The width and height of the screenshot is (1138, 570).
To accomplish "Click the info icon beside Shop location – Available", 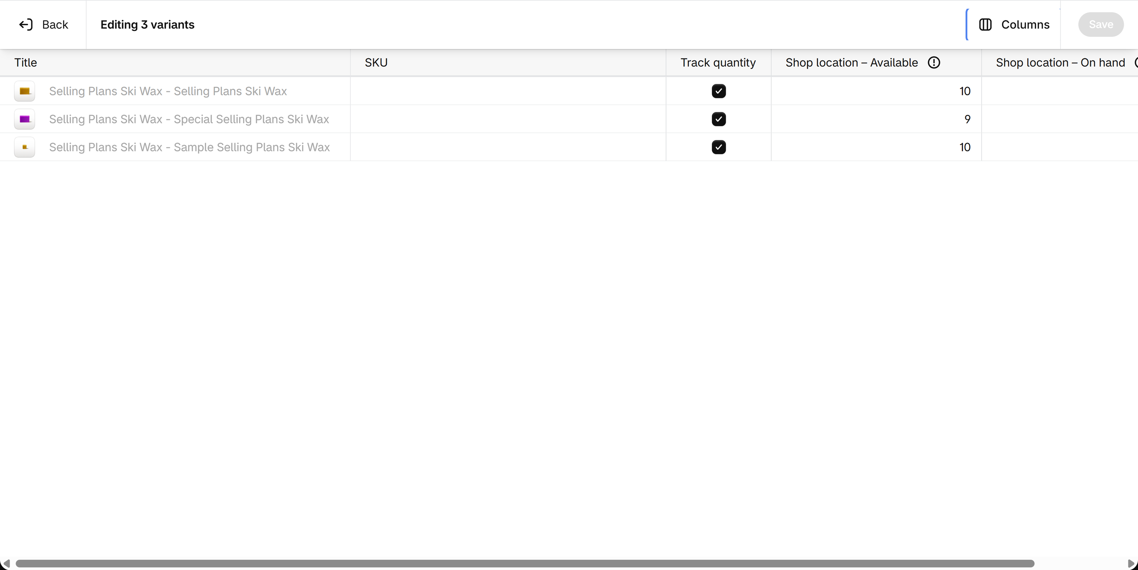I will 934,63.
